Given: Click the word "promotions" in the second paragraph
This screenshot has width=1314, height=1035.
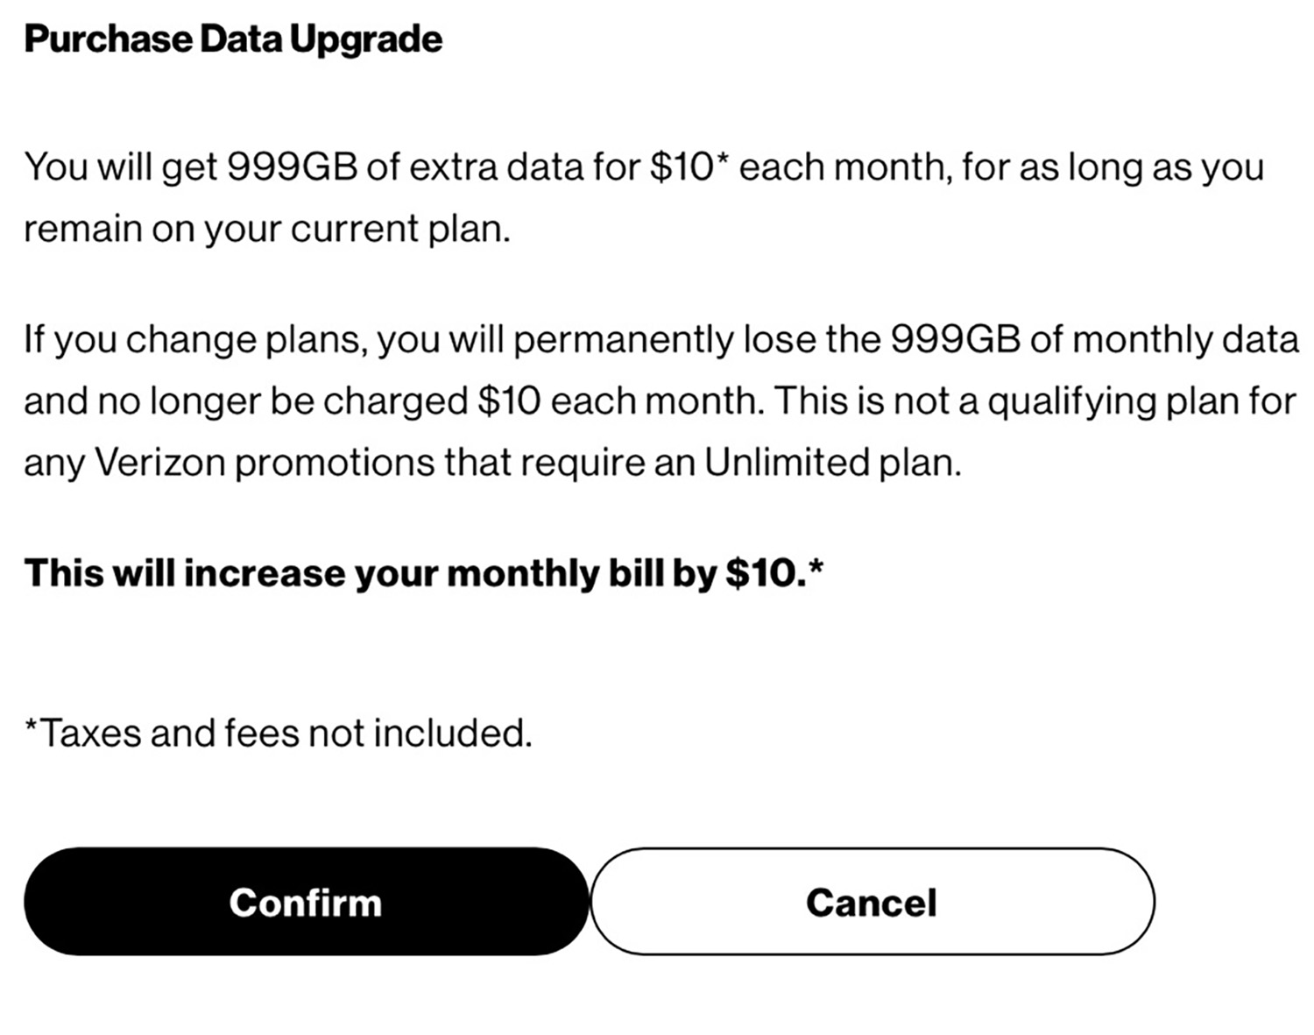Looking at the screenshot, I should coord(335,462).
